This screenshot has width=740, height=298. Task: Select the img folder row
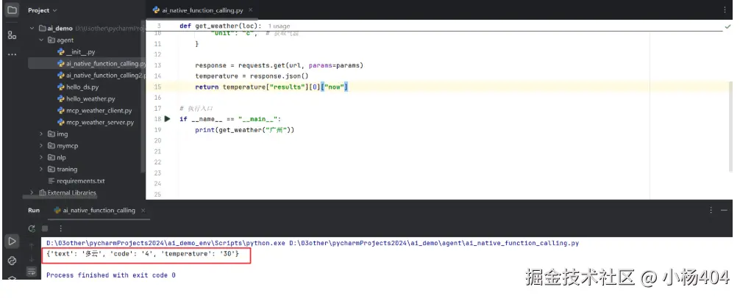coord(62,134)
